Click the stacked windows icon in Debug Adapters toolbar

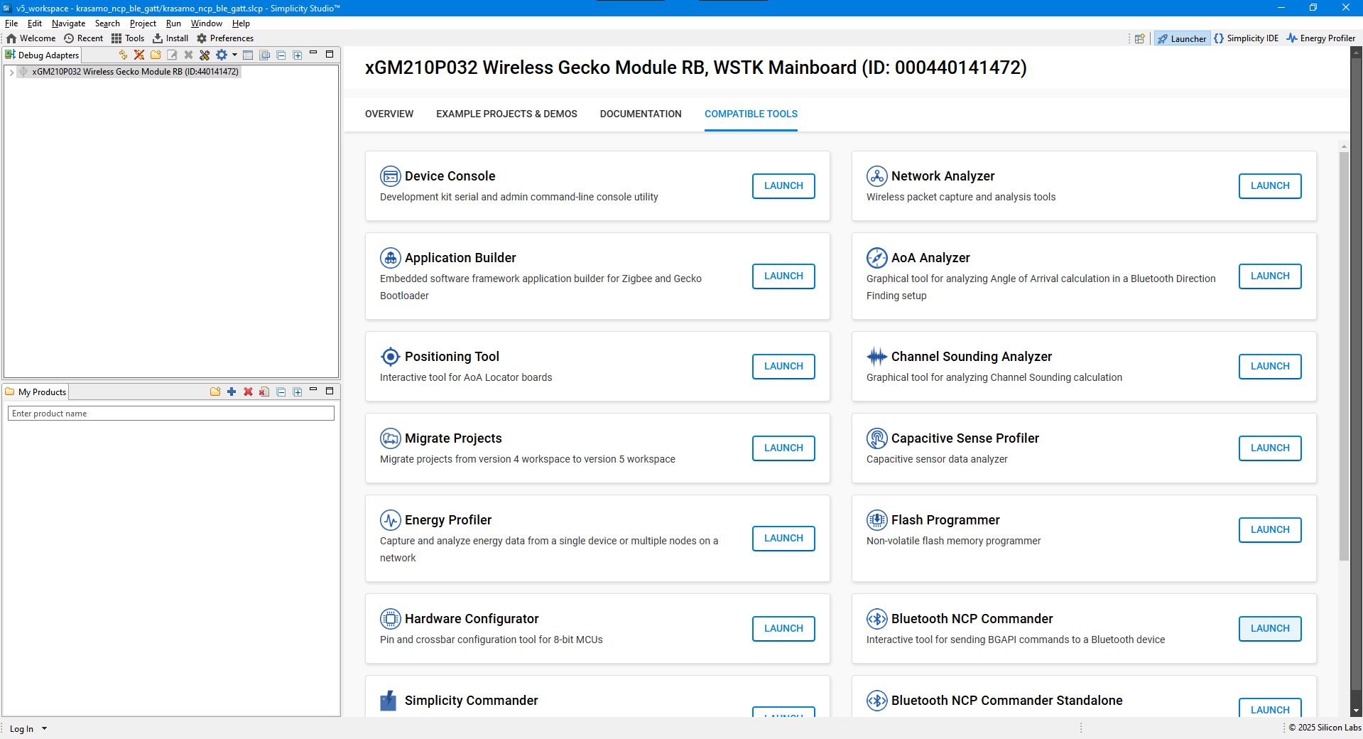[265, 55]
